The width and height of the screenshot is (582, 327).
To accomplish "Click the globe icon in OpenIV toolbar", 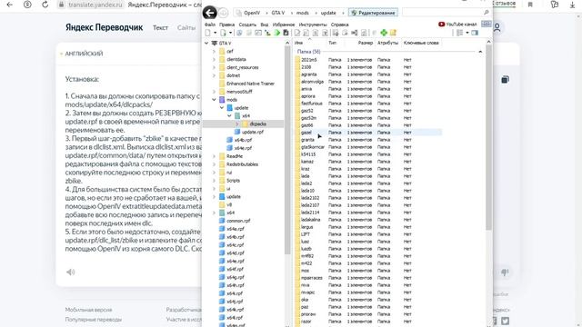I will (239, 33).
